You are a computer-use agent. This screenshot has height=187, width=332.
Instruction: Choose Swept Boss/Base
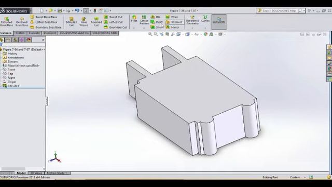click(44, 17)
